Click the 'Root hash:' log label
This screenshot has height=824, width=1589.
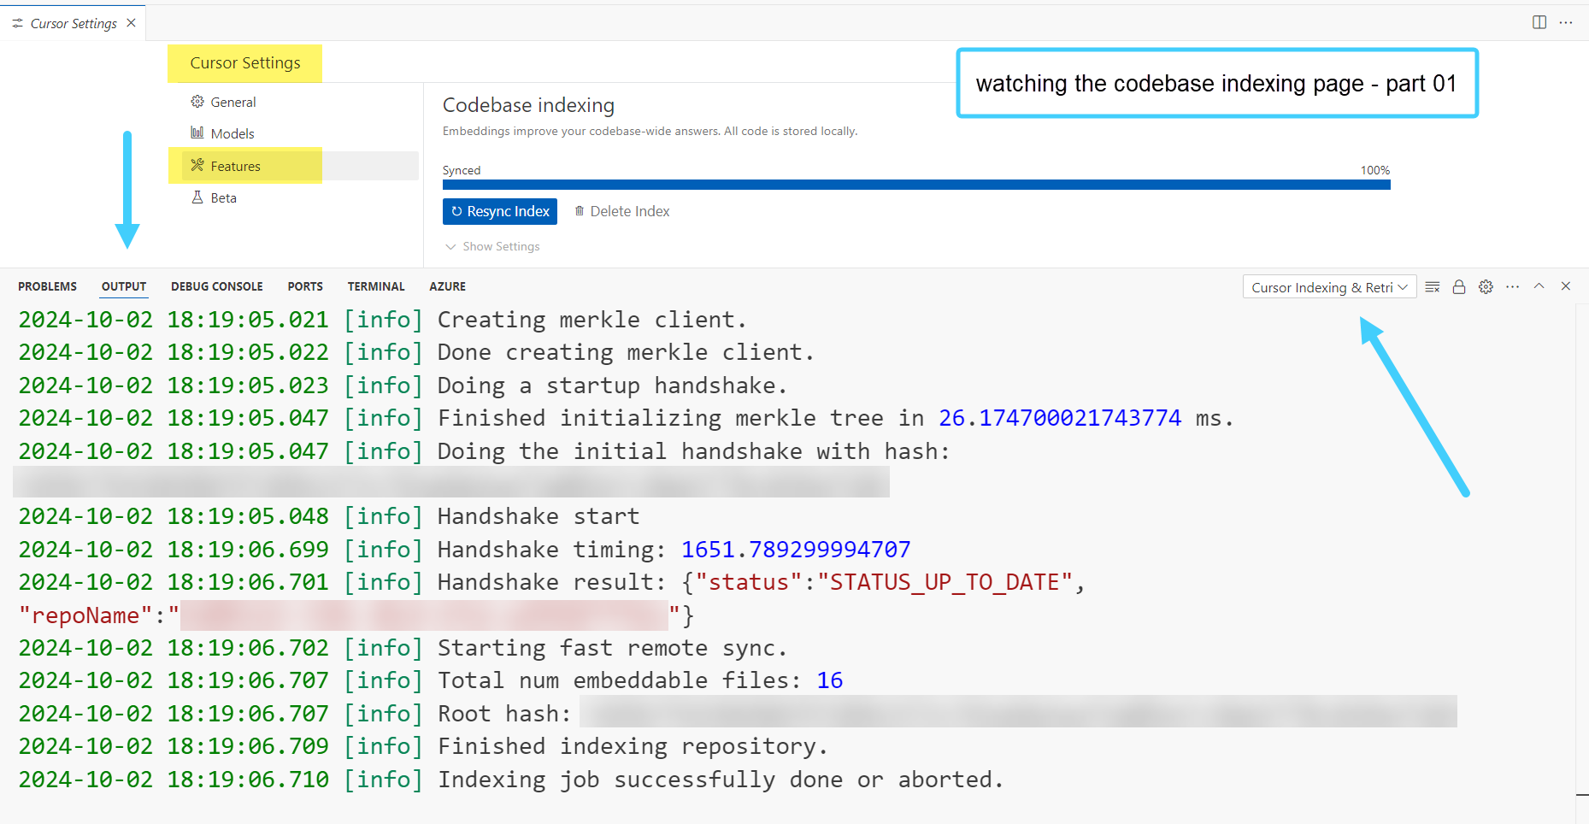pyautogui.click(x=504, y=714)
